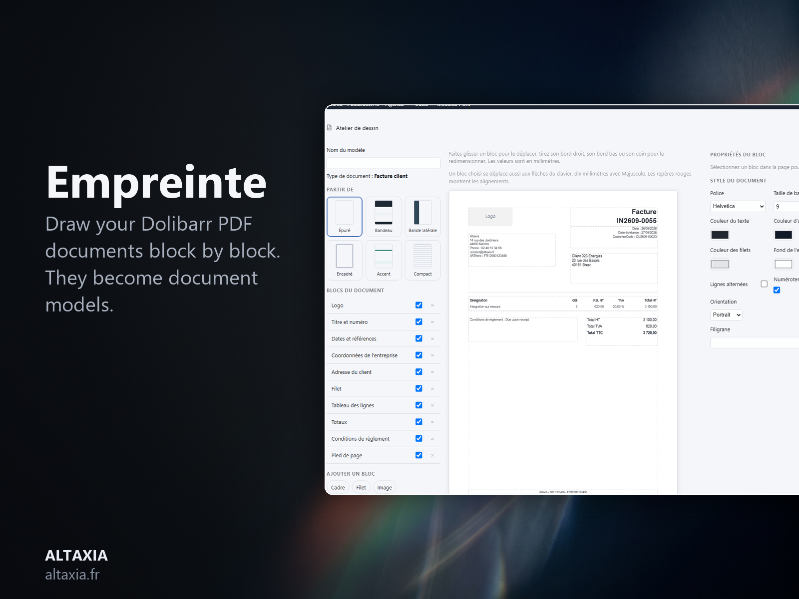Select the Bandeau template thumbnail
This screenshot has width=799, height=599.
(x=384, y=217)
